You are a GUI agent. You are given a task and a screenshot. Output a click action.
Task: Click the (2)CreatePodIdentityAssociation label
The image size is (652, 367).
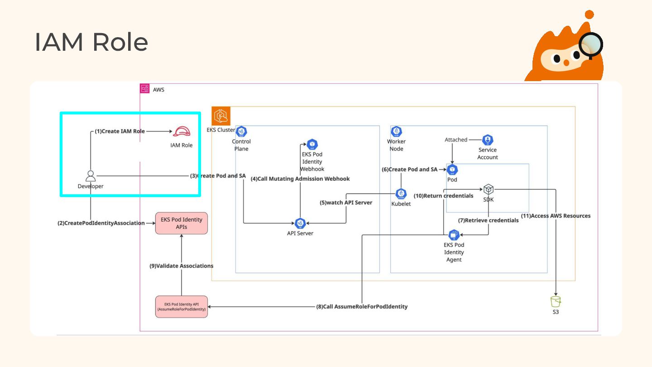click(x=101, y=223)
